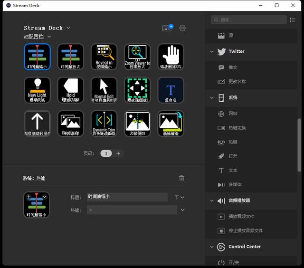Open the add-device keyboard icon
Screen dimensions: 304x268
coord(168,28)
